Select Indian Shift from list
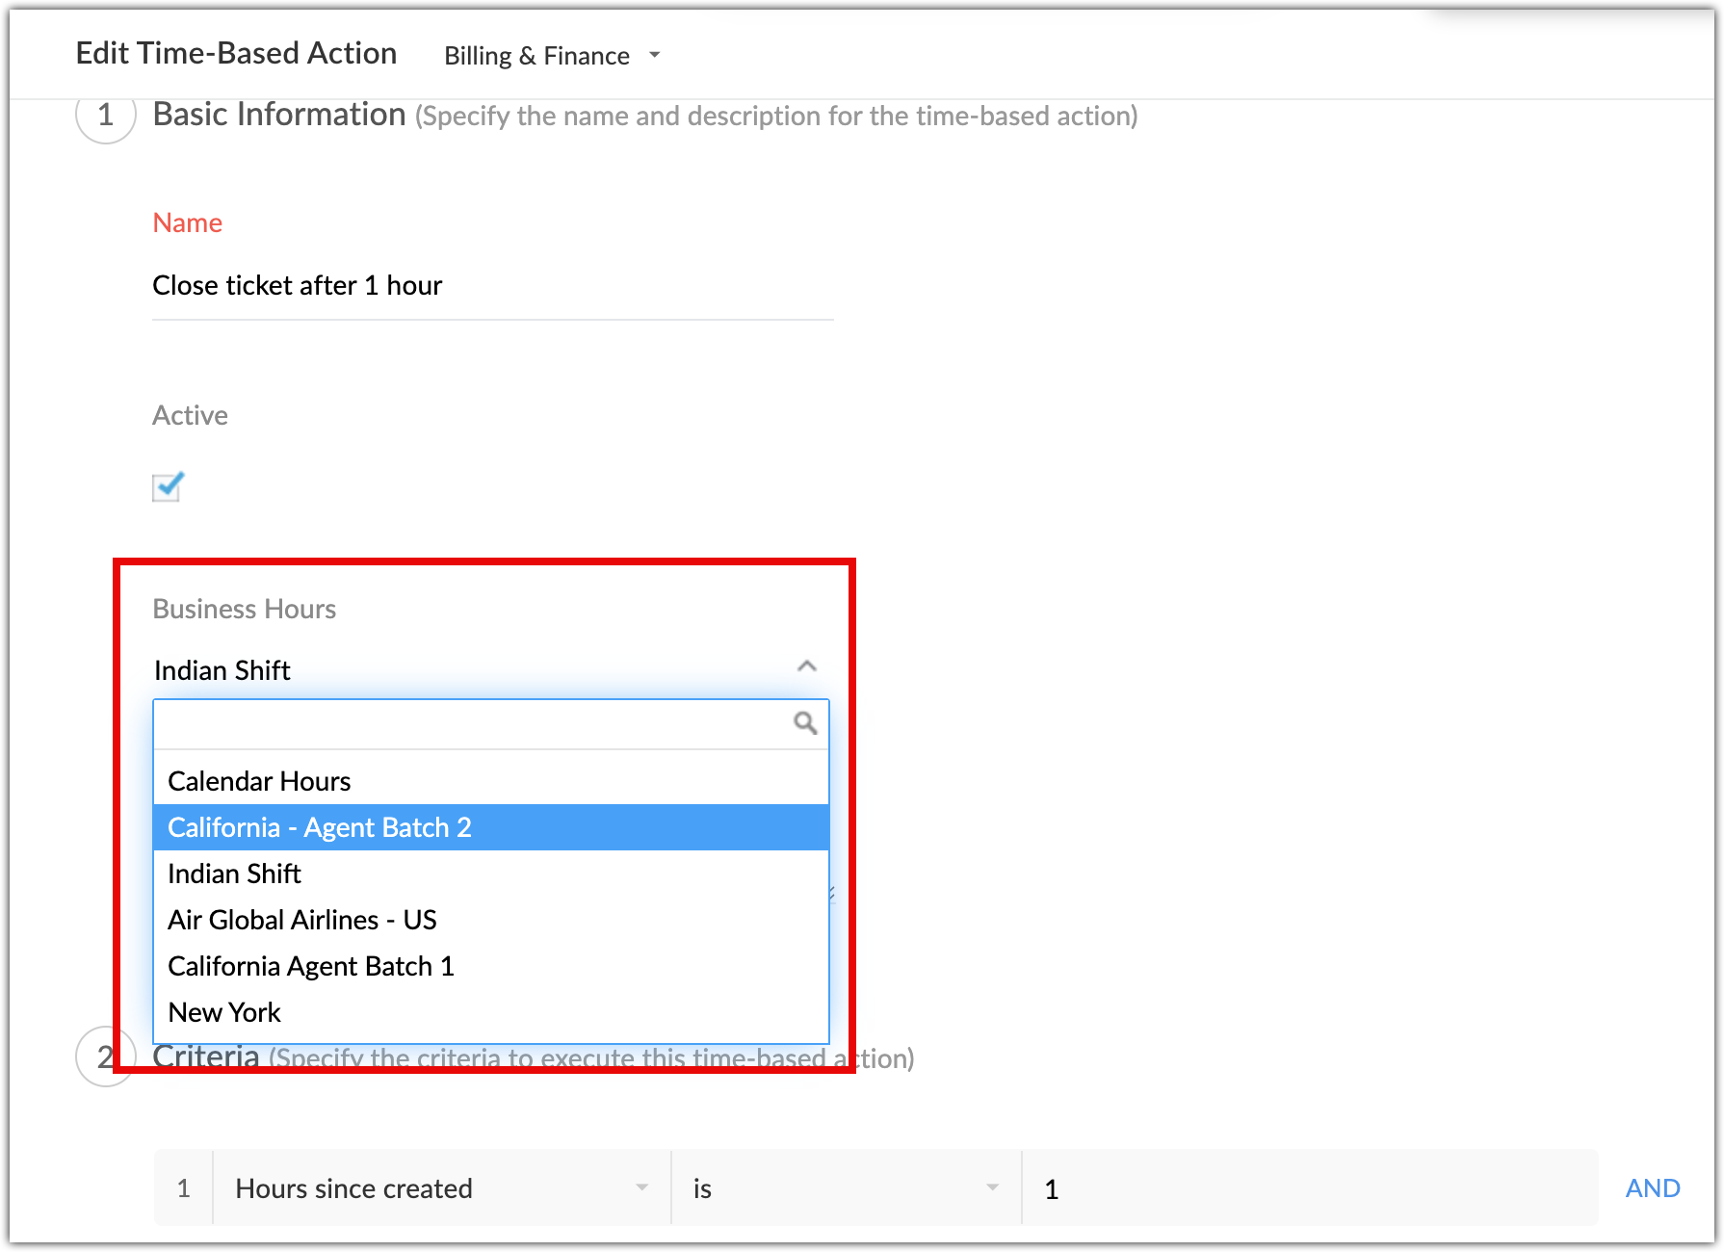1724x1252 pixels. pyautogui.click(x=234, y=874)
